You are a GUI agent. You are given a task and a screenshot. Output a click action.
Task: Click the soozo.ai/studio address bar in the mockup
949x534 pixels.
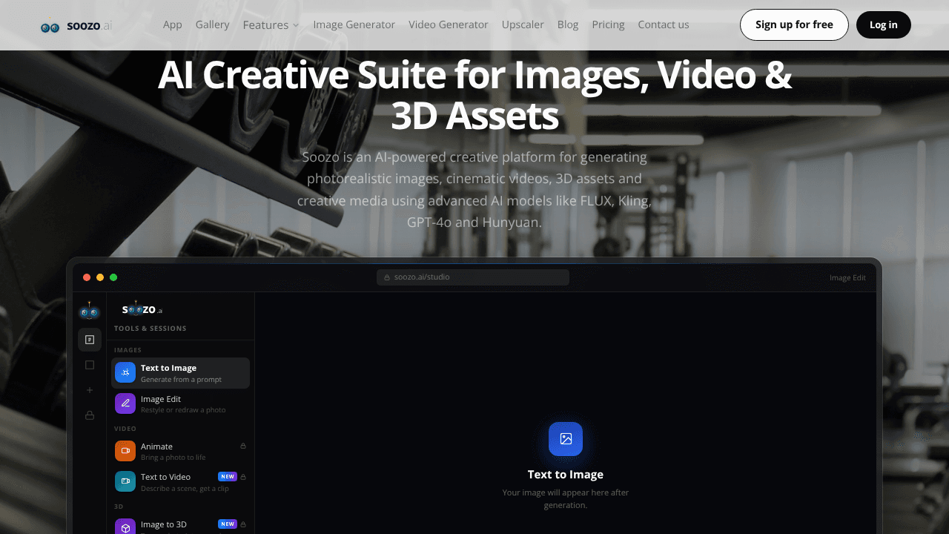pyautogui.click(x=473, y=277)
